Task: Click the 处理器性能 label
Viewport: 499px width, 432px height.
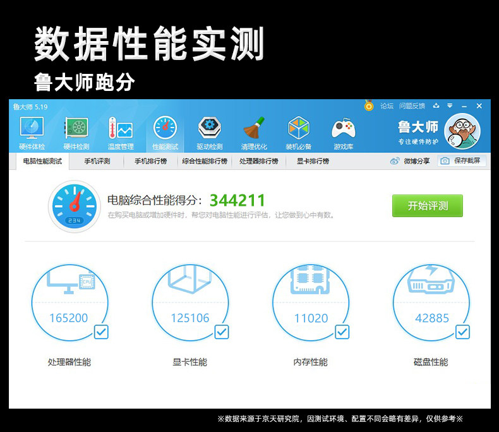Action: [69, 362]
